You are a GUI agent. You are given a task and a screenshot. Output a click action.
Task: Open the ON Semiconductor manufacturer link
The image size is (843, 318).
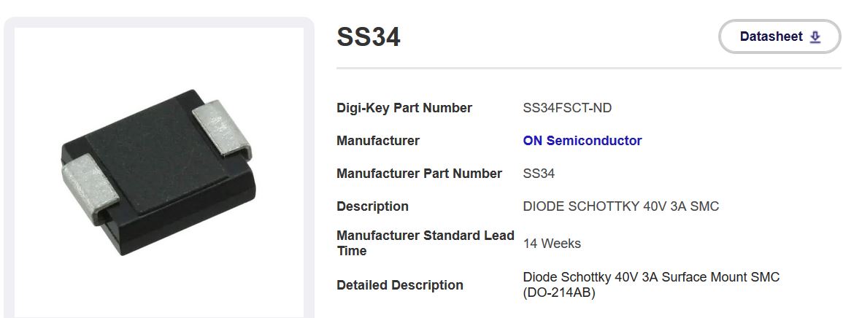click(x=582, y=141)
